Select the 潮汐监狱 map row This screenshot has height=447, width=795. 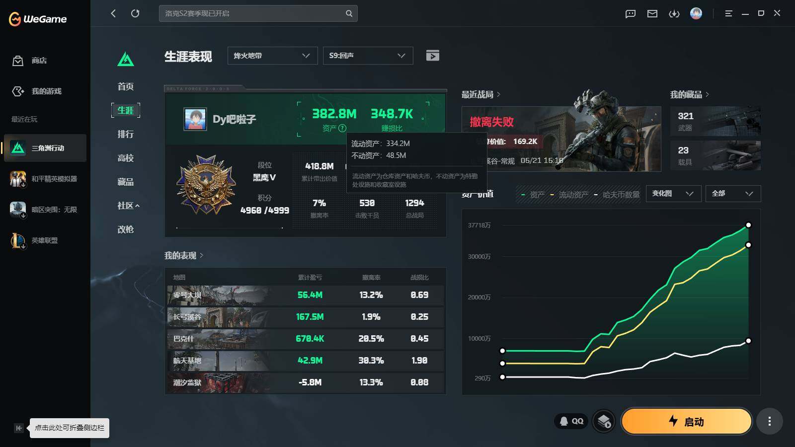(306, 382)
